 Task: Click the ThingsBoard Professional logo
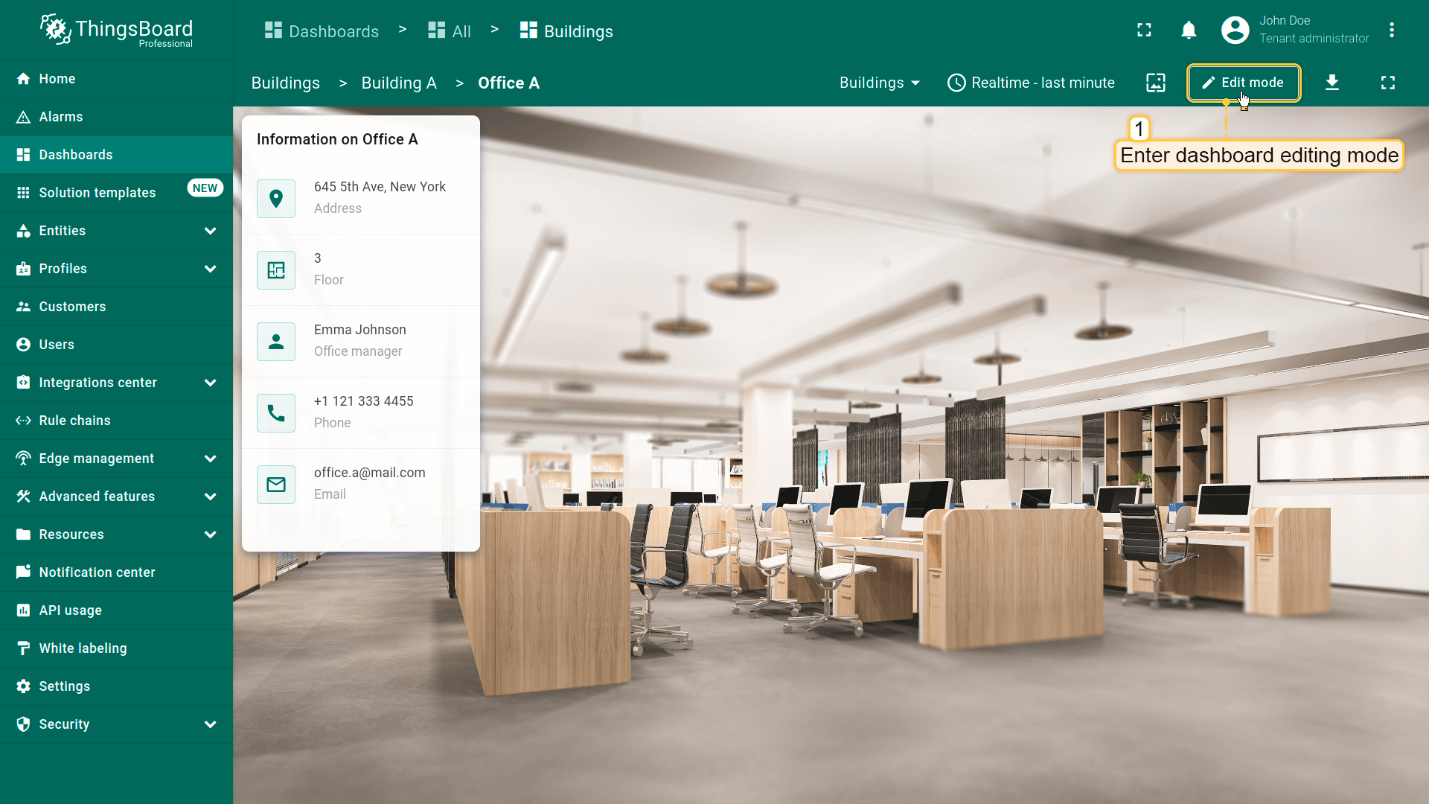pos(116,31)
